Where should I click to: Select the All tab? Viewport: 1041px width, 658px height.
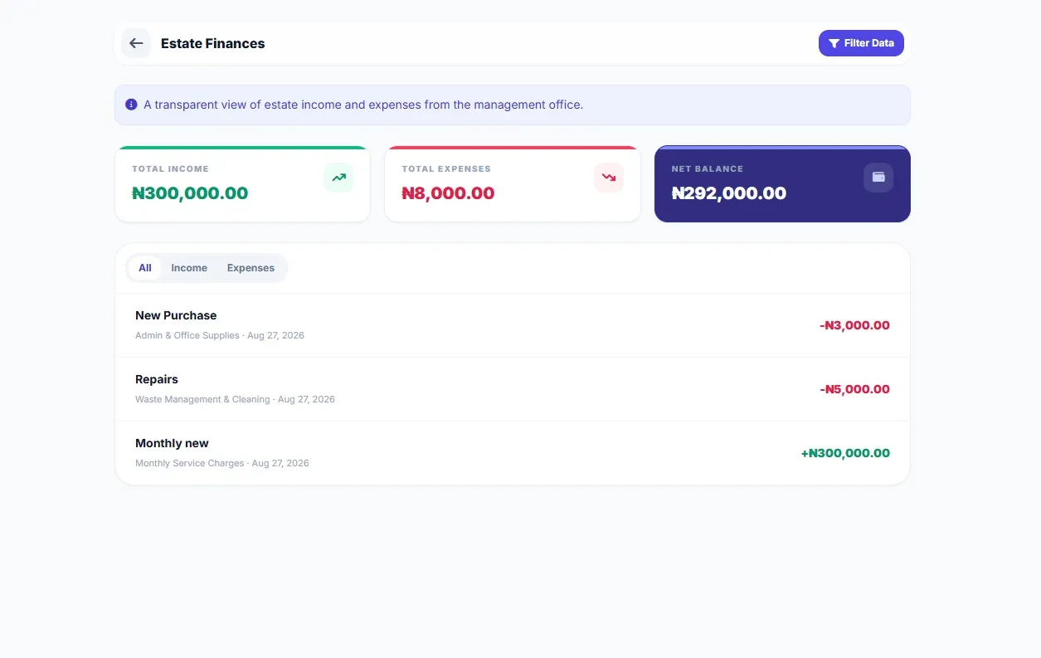point(145,268)
